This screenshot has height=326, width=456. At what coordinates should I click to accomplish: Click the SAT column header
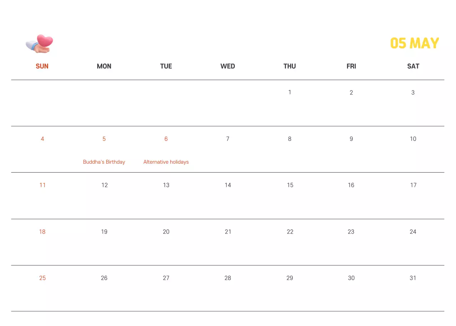click(413, 66)
